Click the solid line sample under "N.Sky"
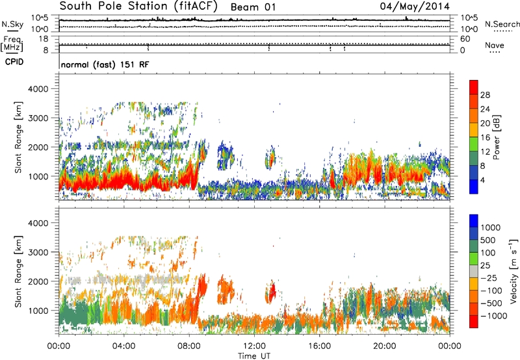 (12, 31)
